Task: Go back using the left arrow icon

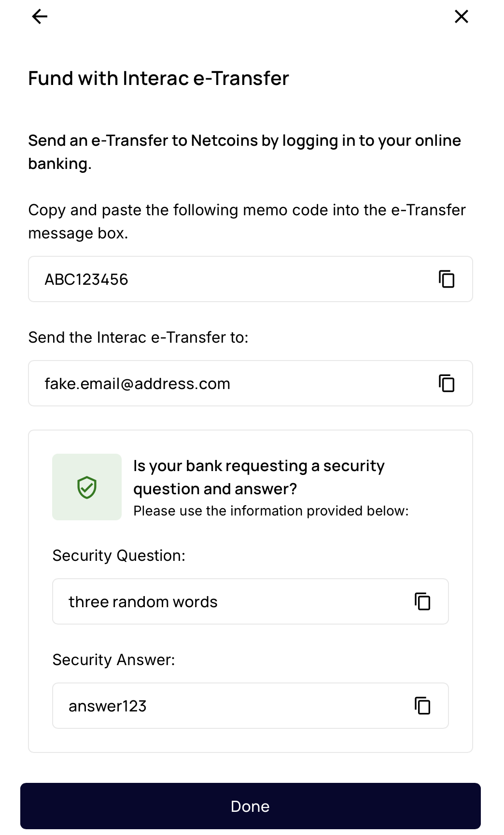Action: pos(40,17)
